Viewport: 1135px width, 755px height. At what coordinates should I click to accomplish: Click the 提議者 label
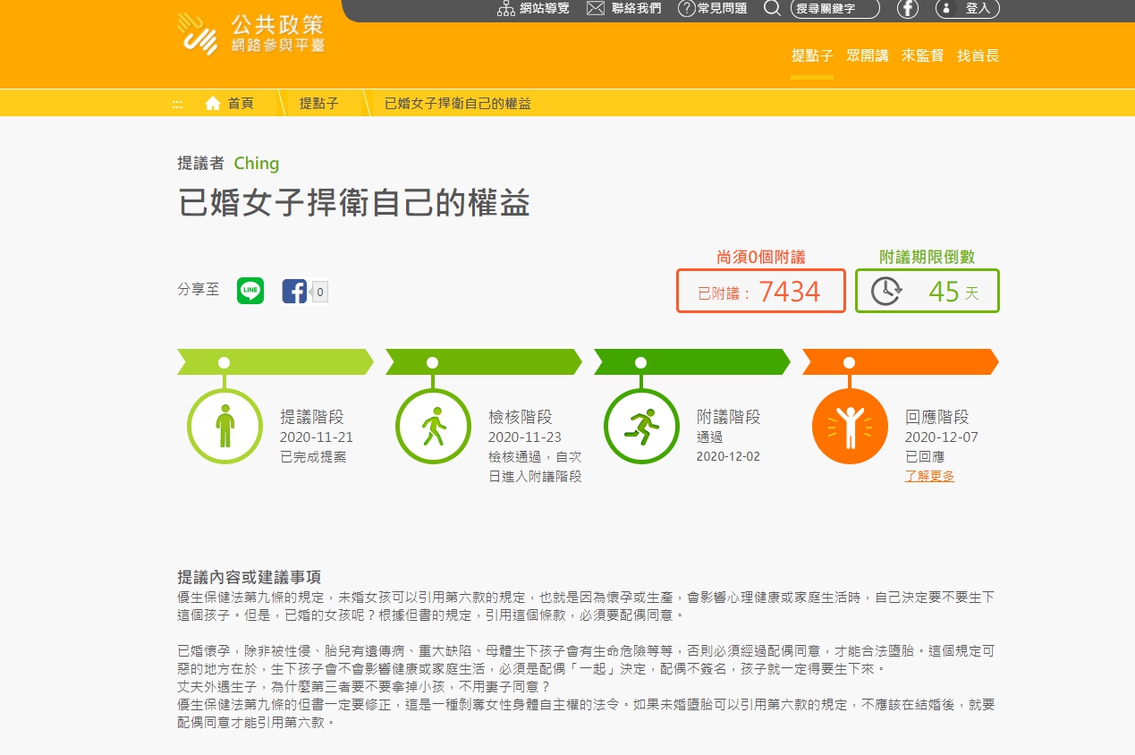coord(201,164)
